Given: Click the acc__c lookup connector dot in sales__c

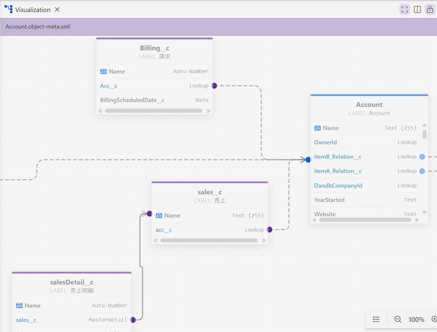Looking at the screenshot, I should pyautogui.click(x=270, y=230).
